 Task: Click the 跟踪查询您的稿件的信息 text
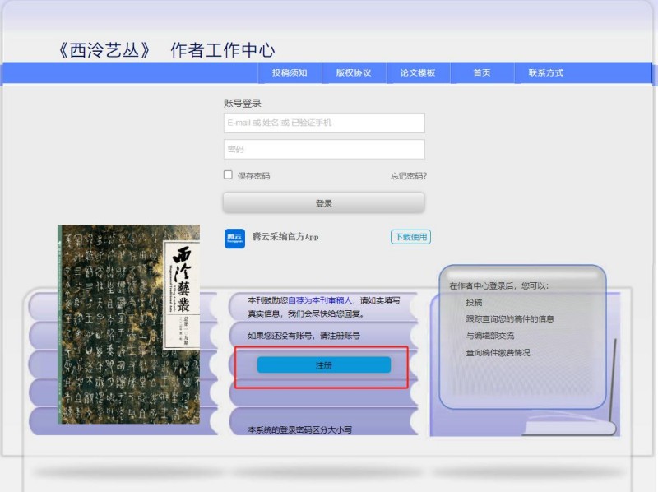tap(510, 319)
